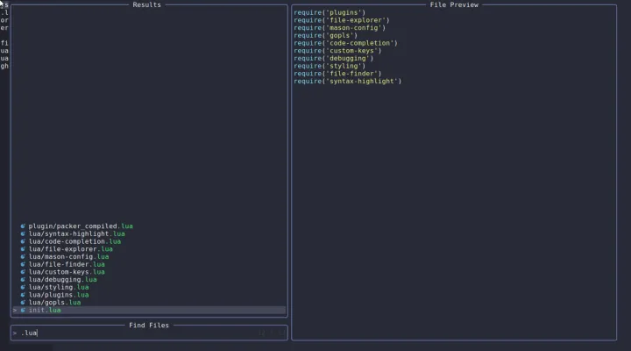Click require('syntax-highlight') line in preview
631x351 pixels.
pos(348,82)
